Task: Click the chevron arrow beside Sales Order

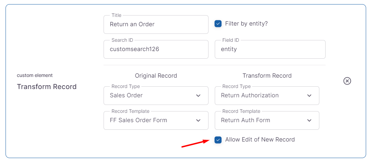Action: 198,96
